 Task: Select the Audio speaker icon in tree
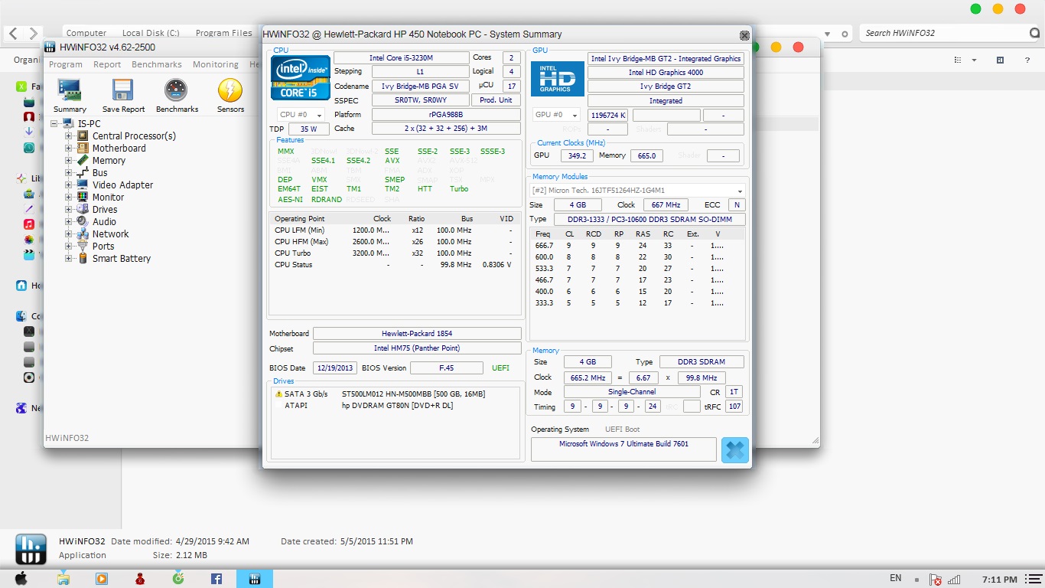(83, 221)
